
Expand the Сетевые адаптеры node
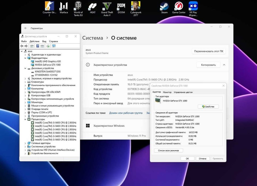(x=25, y=143)
